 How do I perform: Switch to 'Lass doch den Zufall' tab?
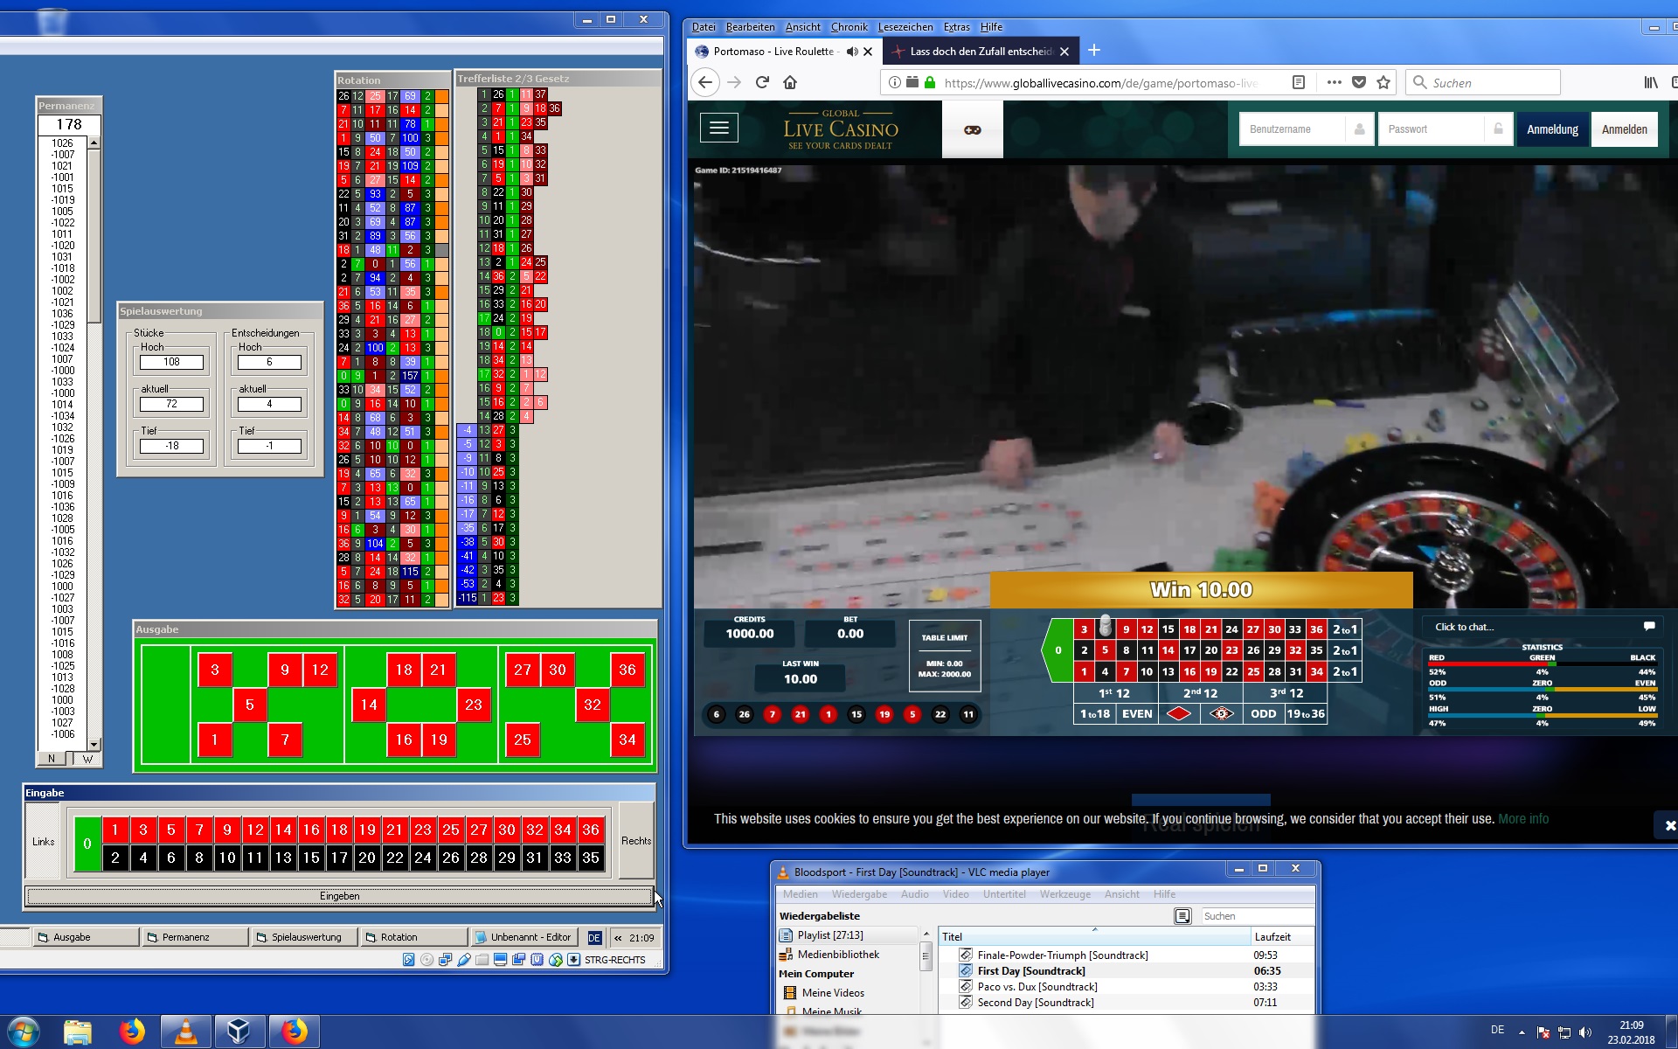[x=979, y=52]
